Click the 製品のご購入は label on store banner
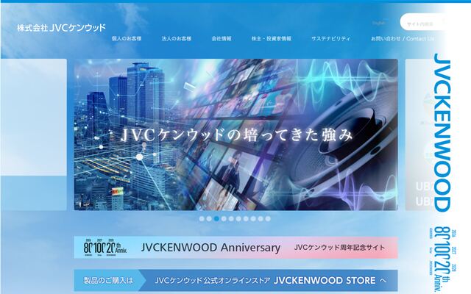Viewport: 471px width, 294px height. tap(108, 281)
